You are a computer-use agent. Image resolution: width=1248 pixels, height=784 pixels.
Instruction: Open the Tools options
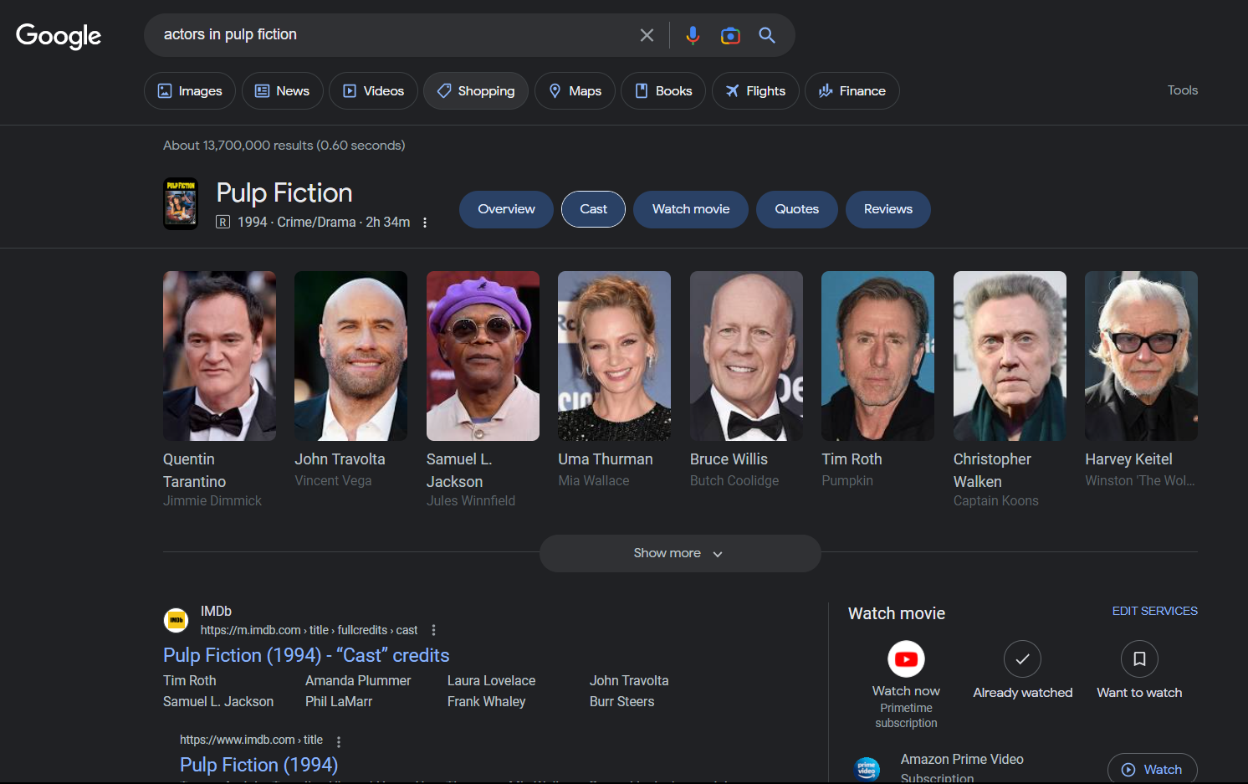[x=1183, y=90]
